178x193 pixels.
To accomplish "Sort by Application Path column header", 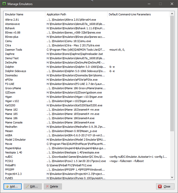I will (x=76, y=14).
